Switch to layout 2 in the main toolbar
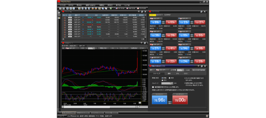 (x=83, y=9)
